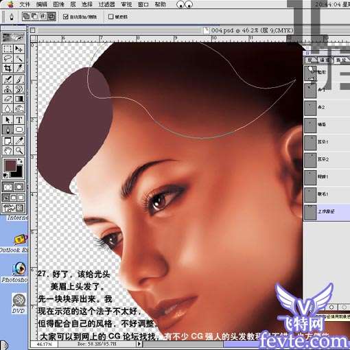This screenshot has height=350, width=350.
Task: Select the Clone Stamp tool
Action: 8,89
